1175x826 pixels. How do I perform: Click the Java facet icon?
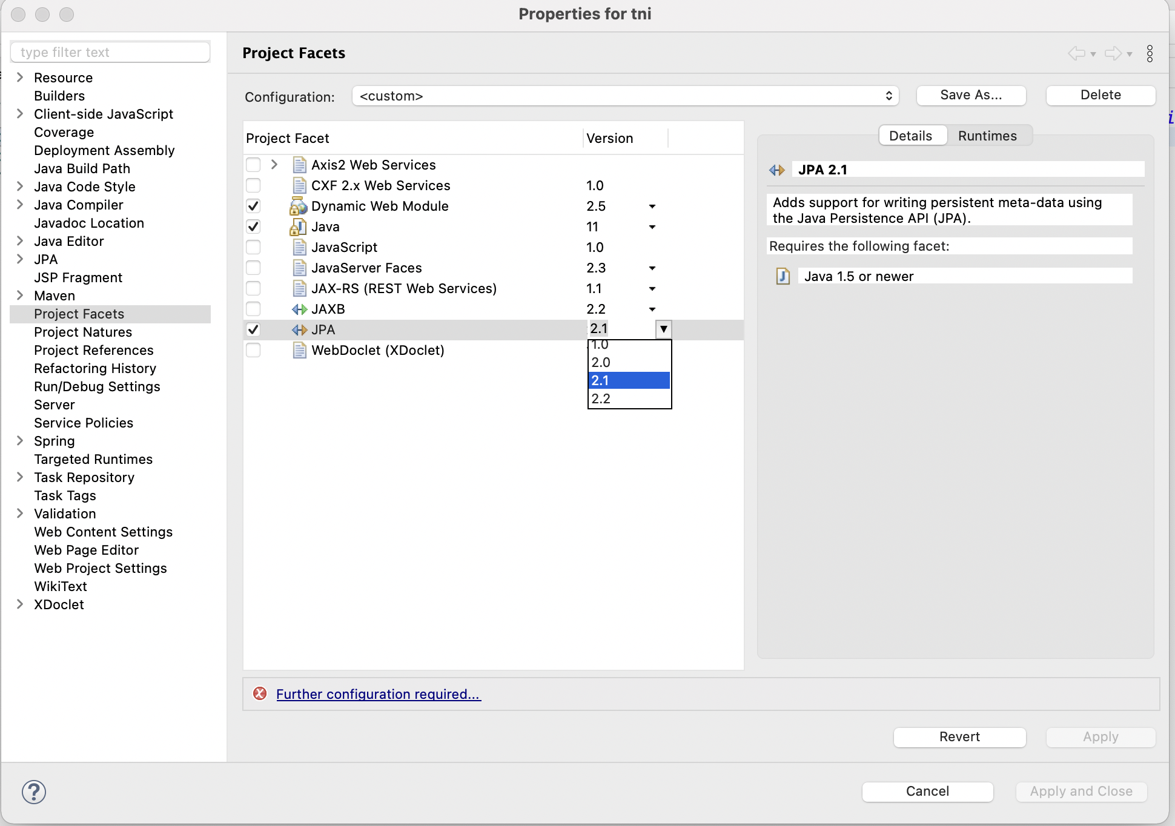click(298, 227)
